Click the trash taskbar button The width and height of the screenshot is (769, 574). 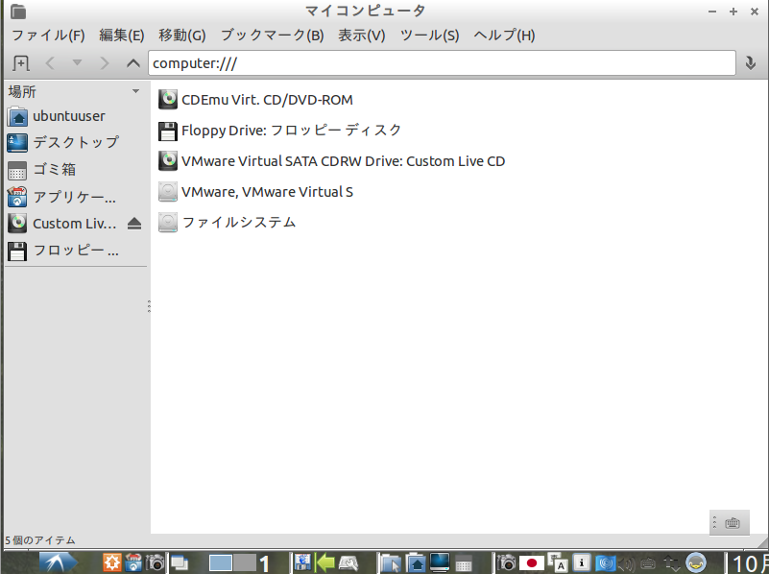[463, 563]
